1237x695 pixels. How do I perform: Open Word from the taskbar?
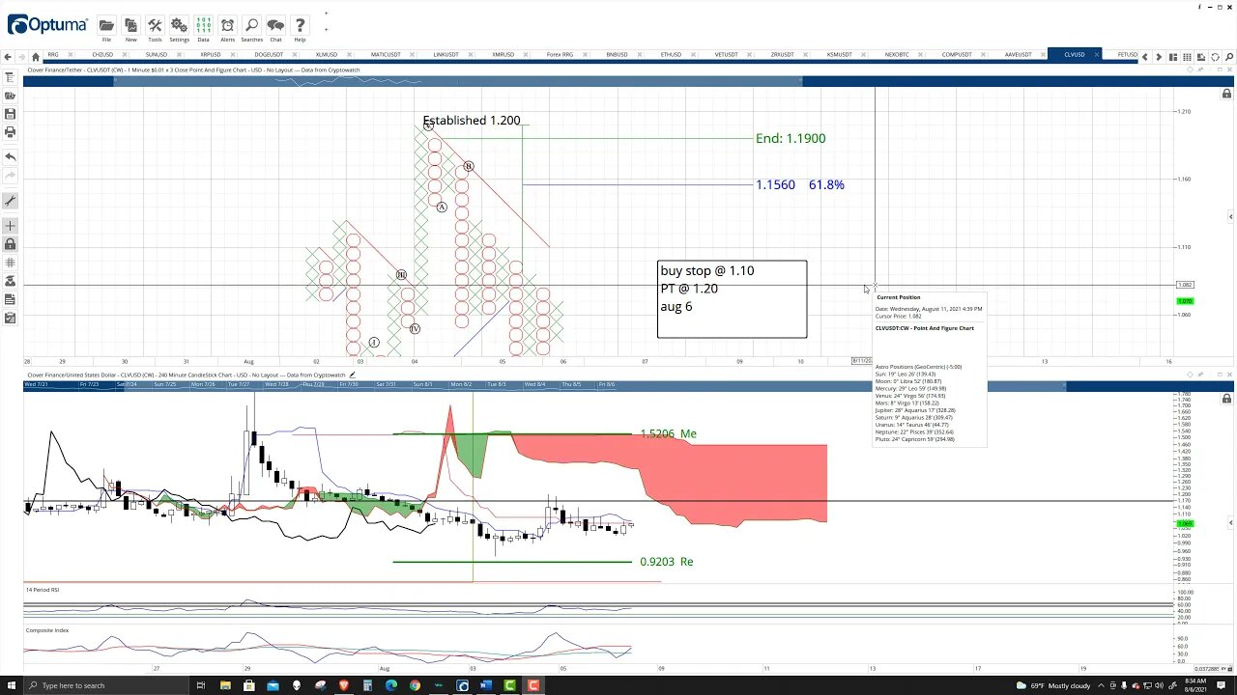pyautogui.click(x=485, y=685)
